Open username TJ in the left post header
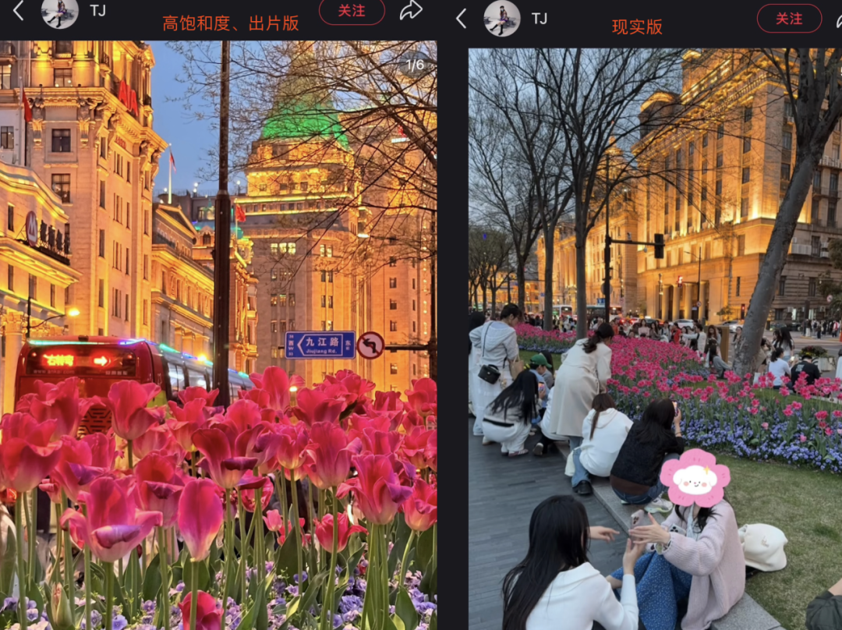This screenshot has width=842, height=630. click(x=97, y=9)
